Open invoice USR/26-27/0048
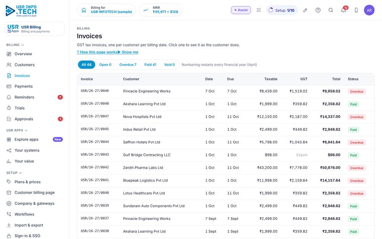 [95, 104]
